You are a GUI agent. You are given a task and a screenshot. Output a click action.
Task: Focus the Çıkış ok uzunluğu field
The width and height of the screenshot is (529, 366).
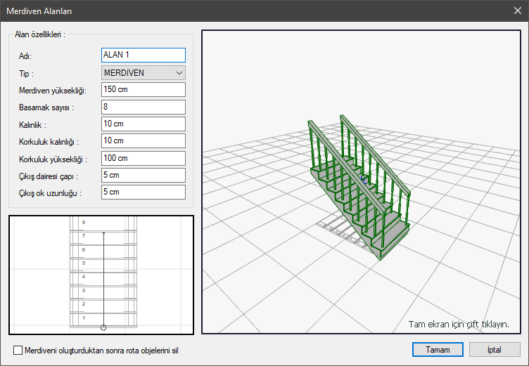tap(143, 192)
